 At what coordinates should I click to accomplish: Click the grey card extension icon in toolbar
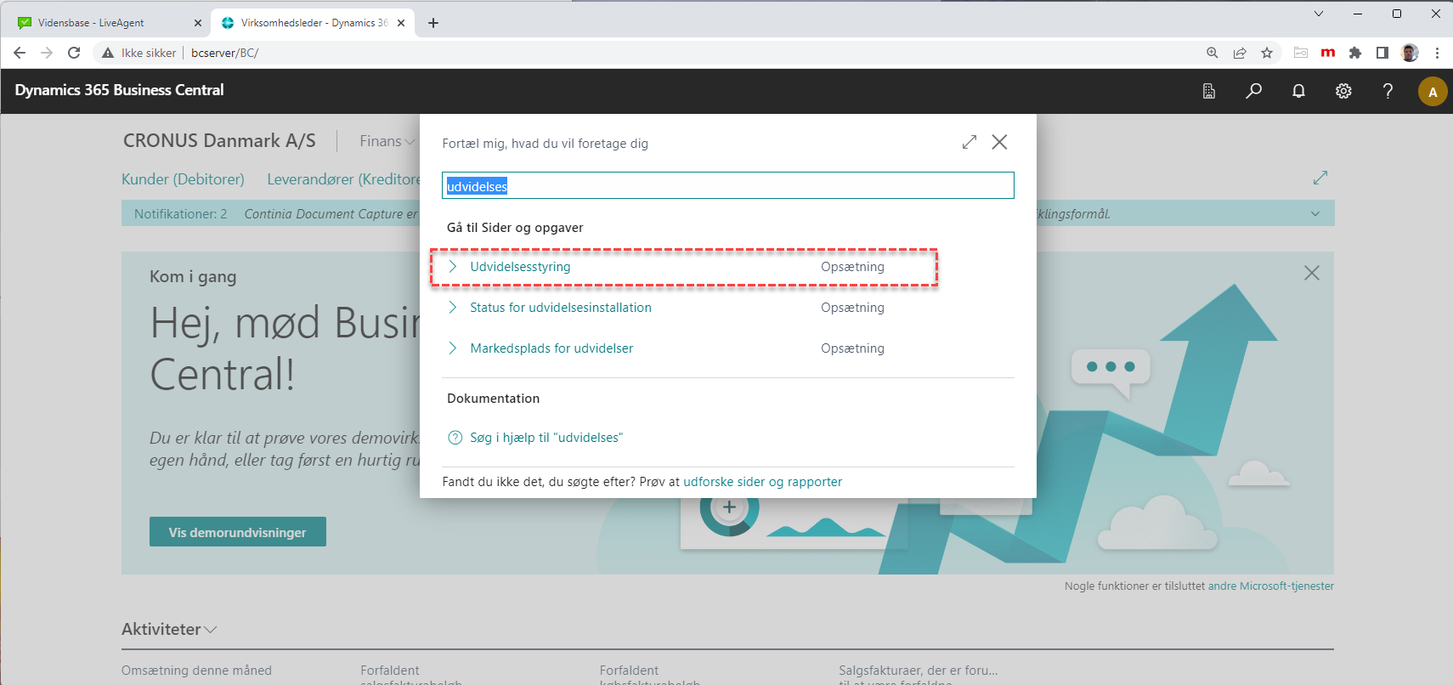pyautogui.click(x=1301, y=53)
